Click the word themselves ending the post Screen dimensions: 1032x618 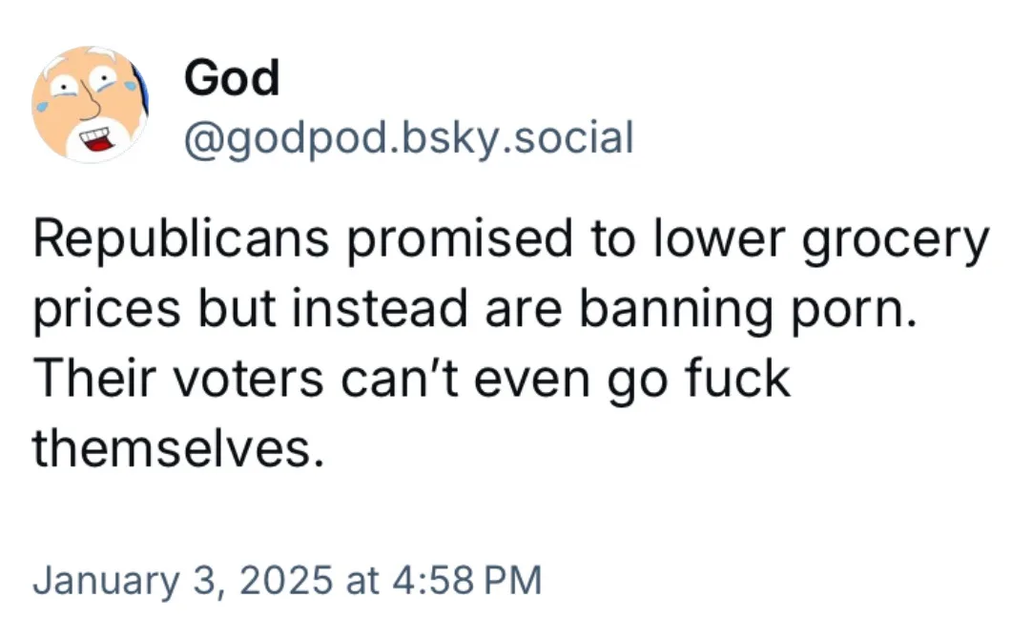(x=178, y=449)
